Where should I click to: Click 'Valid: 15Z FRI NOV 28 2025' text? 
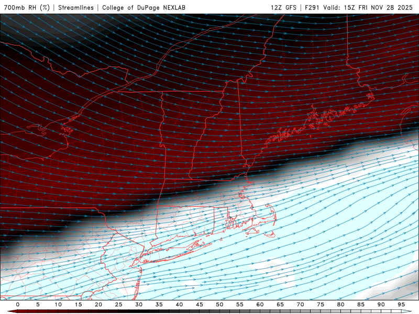368,7
